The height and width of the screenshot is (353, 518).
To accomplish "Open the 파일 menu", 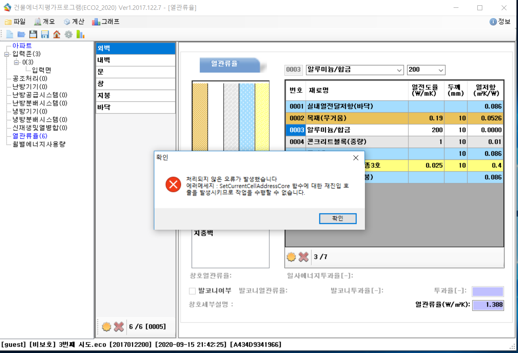I will coord(15,22).
